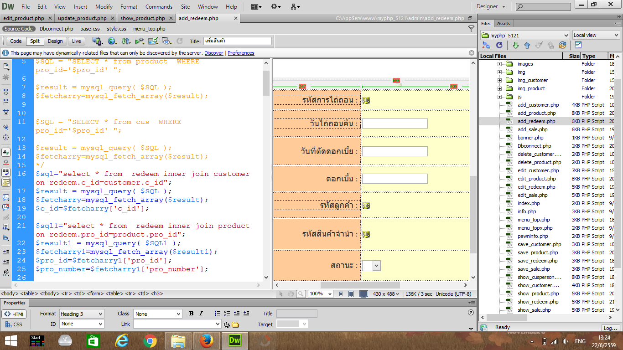Open related file menu_top.php
The width and height of the screenshot is (623, 350).
pyautogui.click(x=149, y=29)
